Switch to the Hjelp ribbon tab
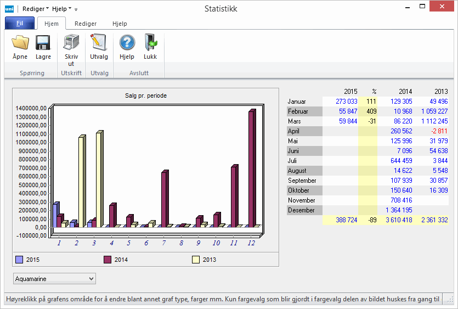458x309 pixels. click(x=120, y=24)
